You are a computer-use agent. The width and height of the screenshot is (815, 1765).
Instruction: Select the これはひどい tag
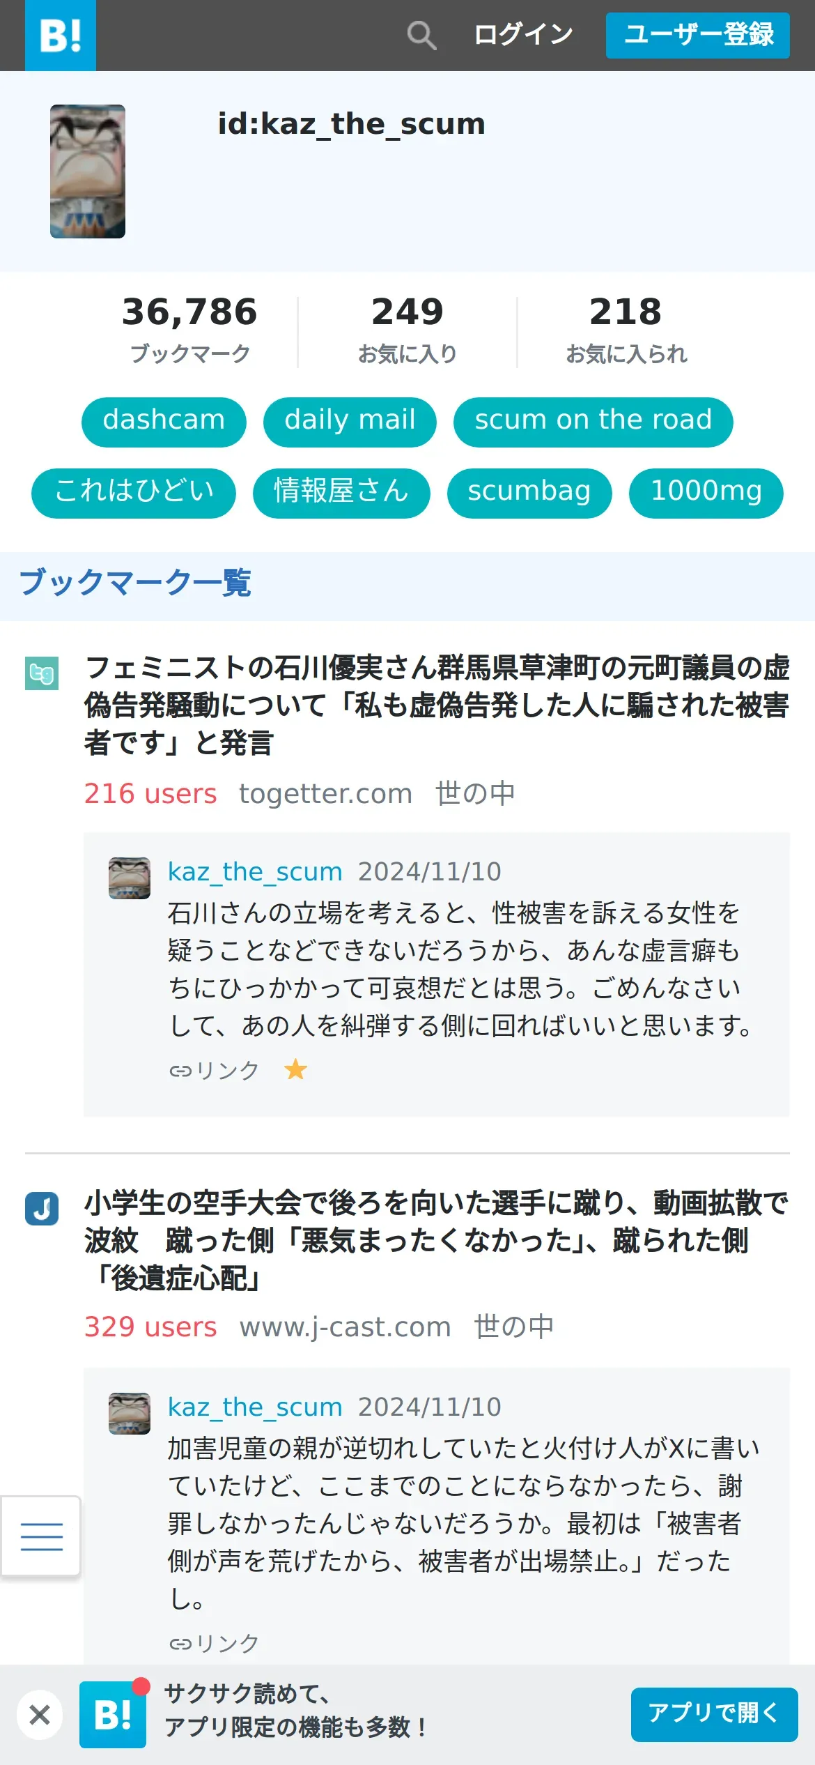pyautogui.click(x=134, y=493)
